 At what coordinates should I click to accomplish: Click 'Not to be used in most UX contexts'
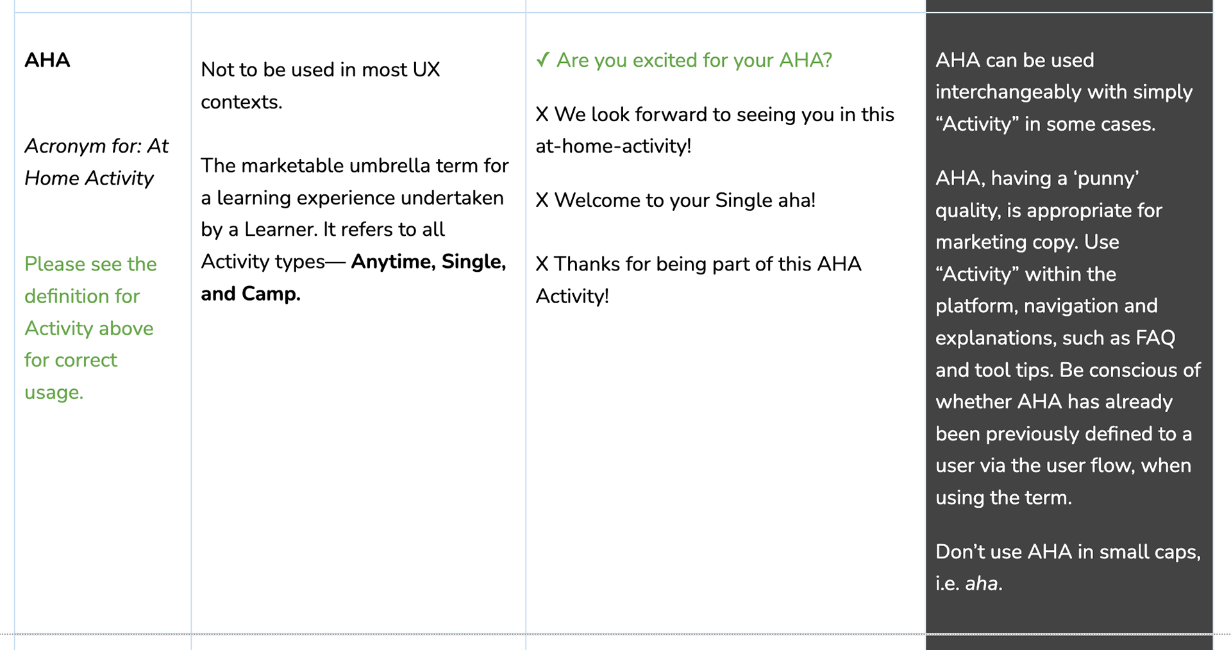point(321,86)
